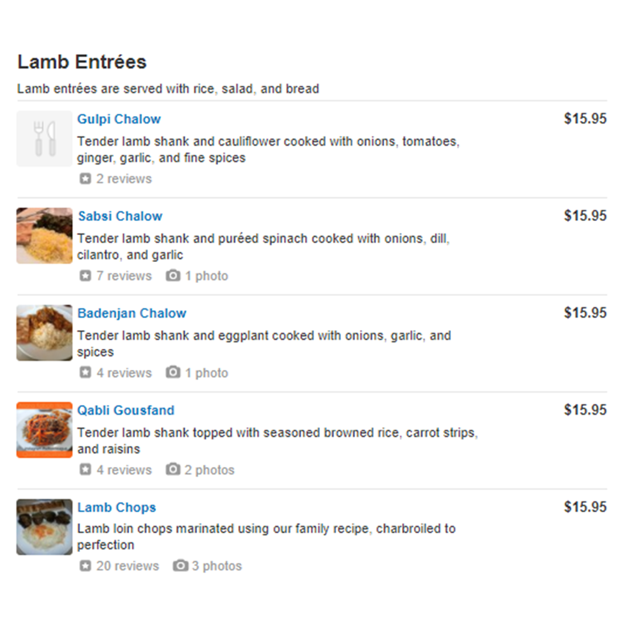Click the camera icon for Badenjan Chalow photo
The image size is (633, 633).
click(x=173, y=372)
